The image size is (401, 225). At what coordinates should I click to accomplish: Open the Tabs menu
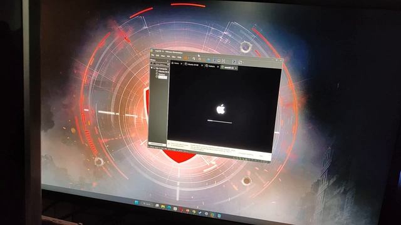click(x=174, y=57)
